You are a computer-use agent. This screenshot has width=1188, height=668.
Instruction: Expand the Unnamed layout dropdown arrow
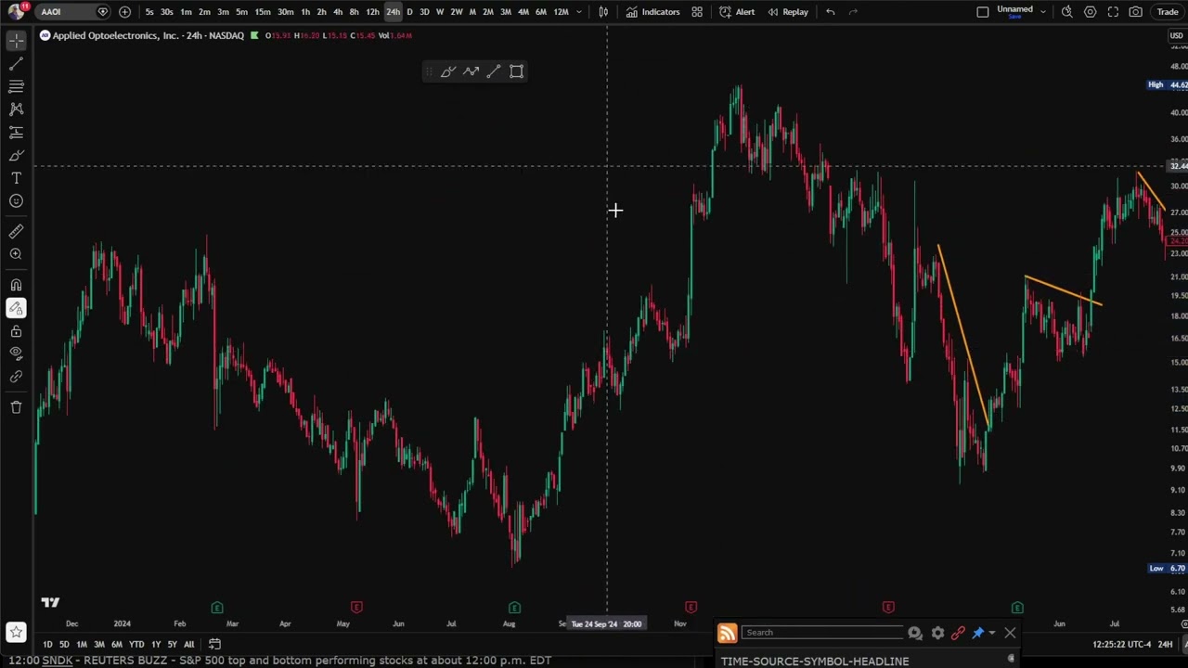1043,12
